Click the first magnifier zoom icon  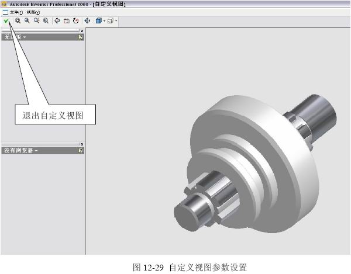[18, 21]
